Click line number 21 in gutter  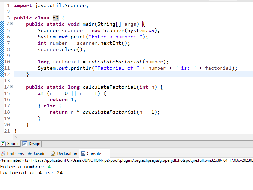click(x=7, y=131)
